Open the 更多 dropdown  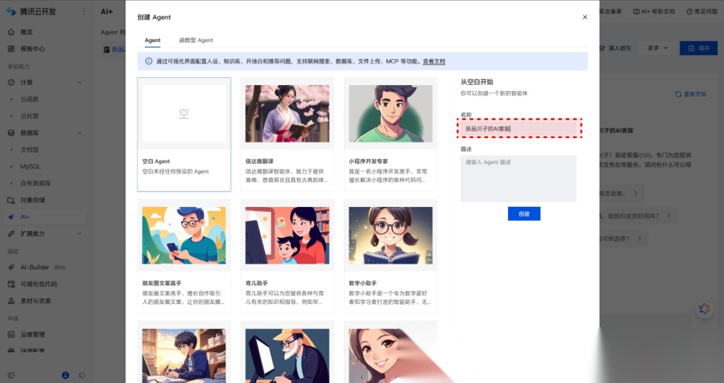658,48
